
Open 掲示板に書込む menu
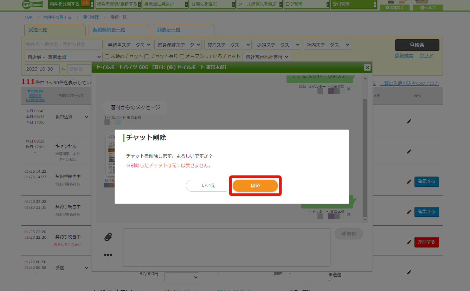click(166, 4)
